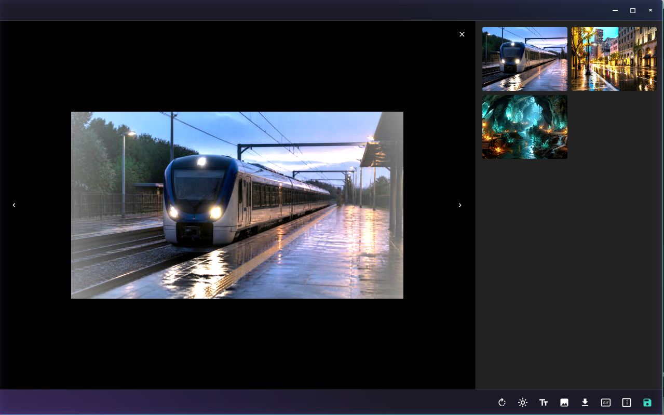Close the image preview with the X
Image resolution: width=664 pixels, height=415 pixels.
(462, 34)
